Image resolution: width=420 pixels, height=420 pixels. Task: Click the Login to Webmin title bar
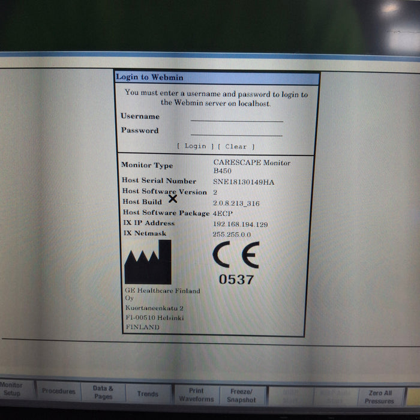pyautogui.click(x=216, y=77)
